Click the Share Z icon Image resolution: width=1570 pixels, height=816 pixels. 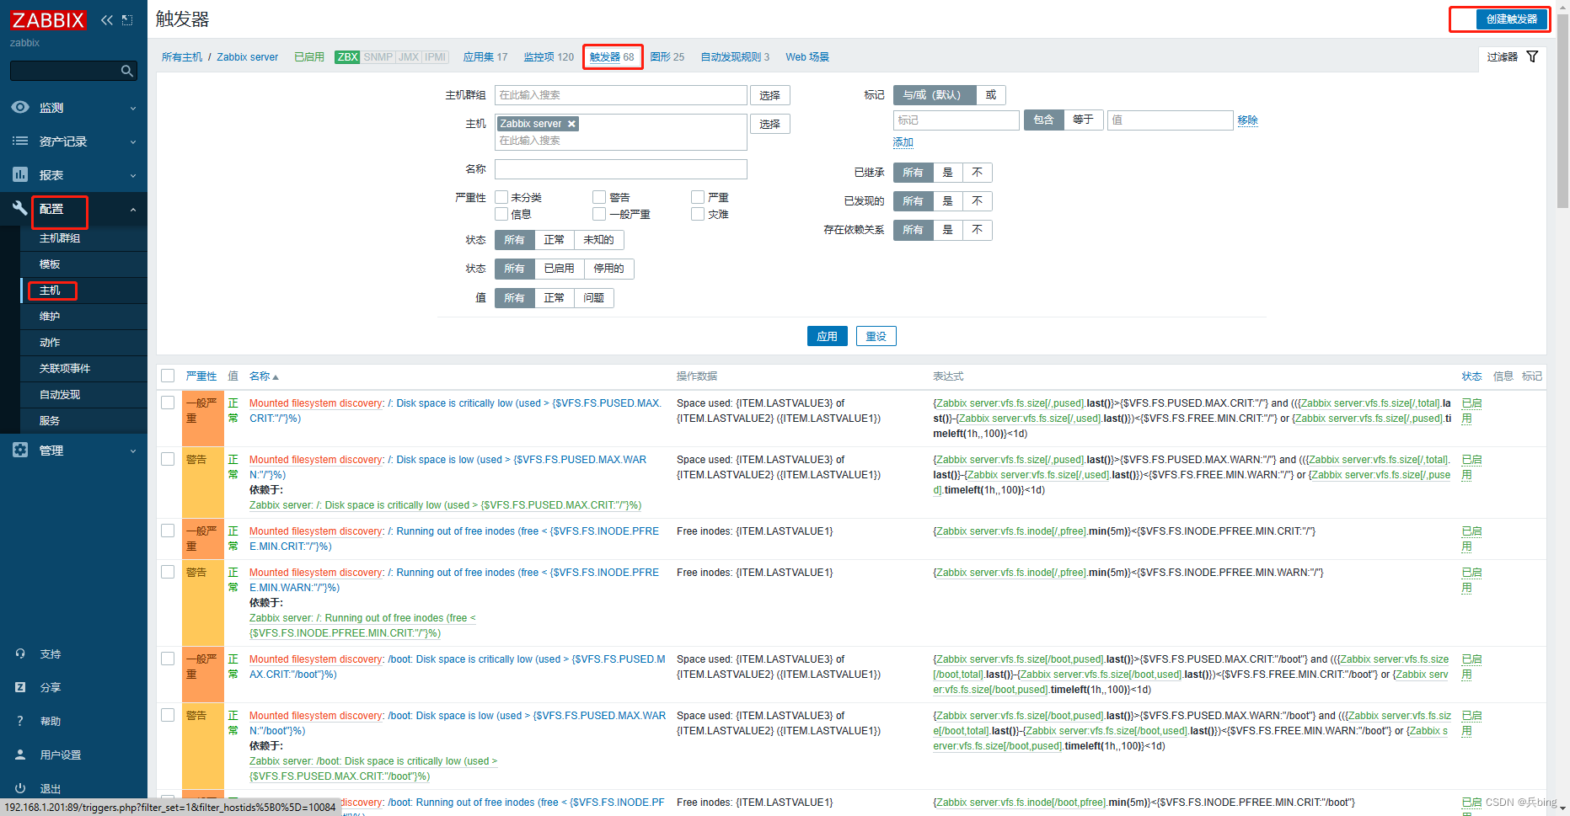pyautogui.click(x=20, y=687)
